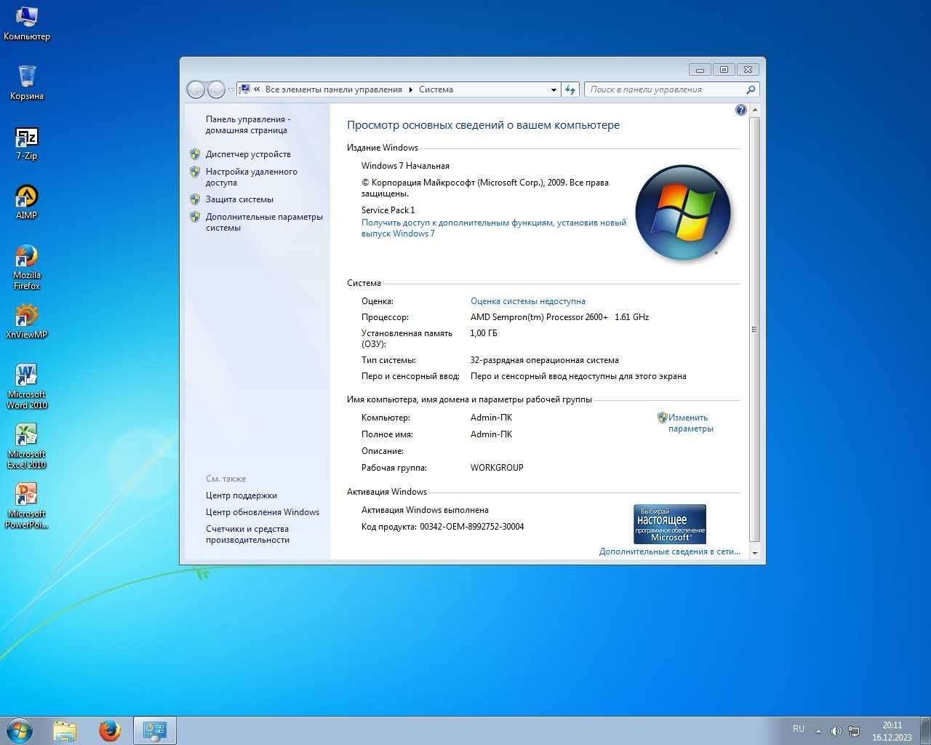Show hidden tray icons arrow

click(x=818, y=730)
